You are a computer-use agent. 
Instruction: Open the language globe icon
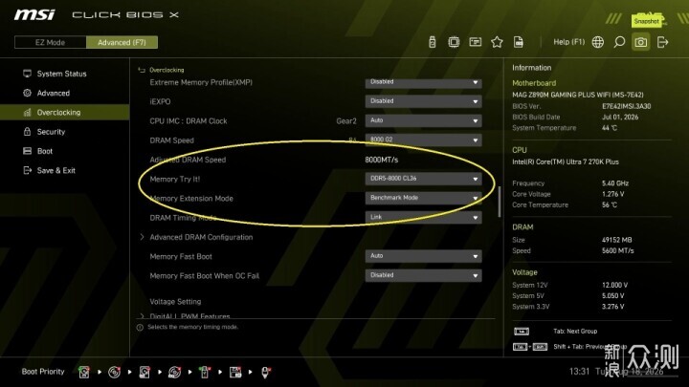pos(597,42)
